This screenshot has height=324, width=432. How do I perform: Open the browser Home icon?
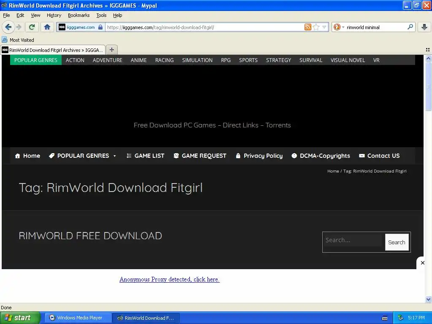(47, 27)
